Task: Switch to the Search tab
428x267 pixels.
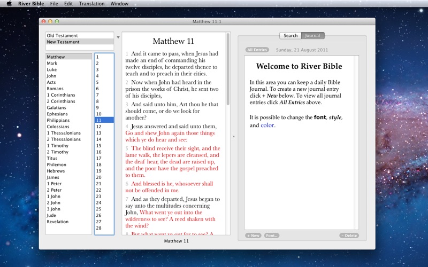Action: point(291,36)
